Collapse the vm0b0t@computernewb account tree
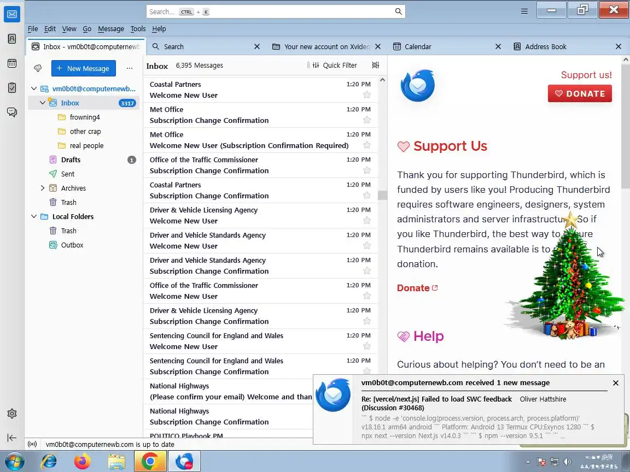Viewport: 630px width, 472px height. (34, 88)
